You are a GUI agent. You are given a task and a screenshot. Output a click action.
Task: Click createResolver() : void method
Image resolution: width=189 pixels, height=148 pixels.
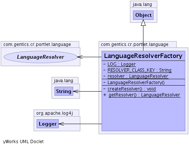click(x=131, y=89)
